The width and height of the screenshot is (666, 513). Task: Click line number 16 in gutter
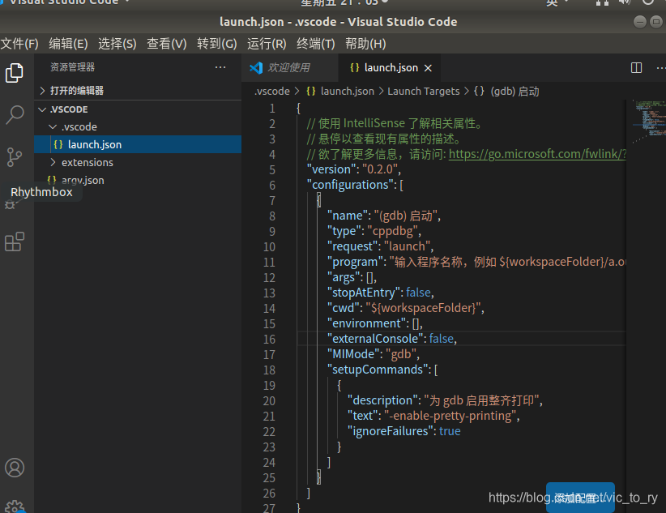tap(269, 340)
